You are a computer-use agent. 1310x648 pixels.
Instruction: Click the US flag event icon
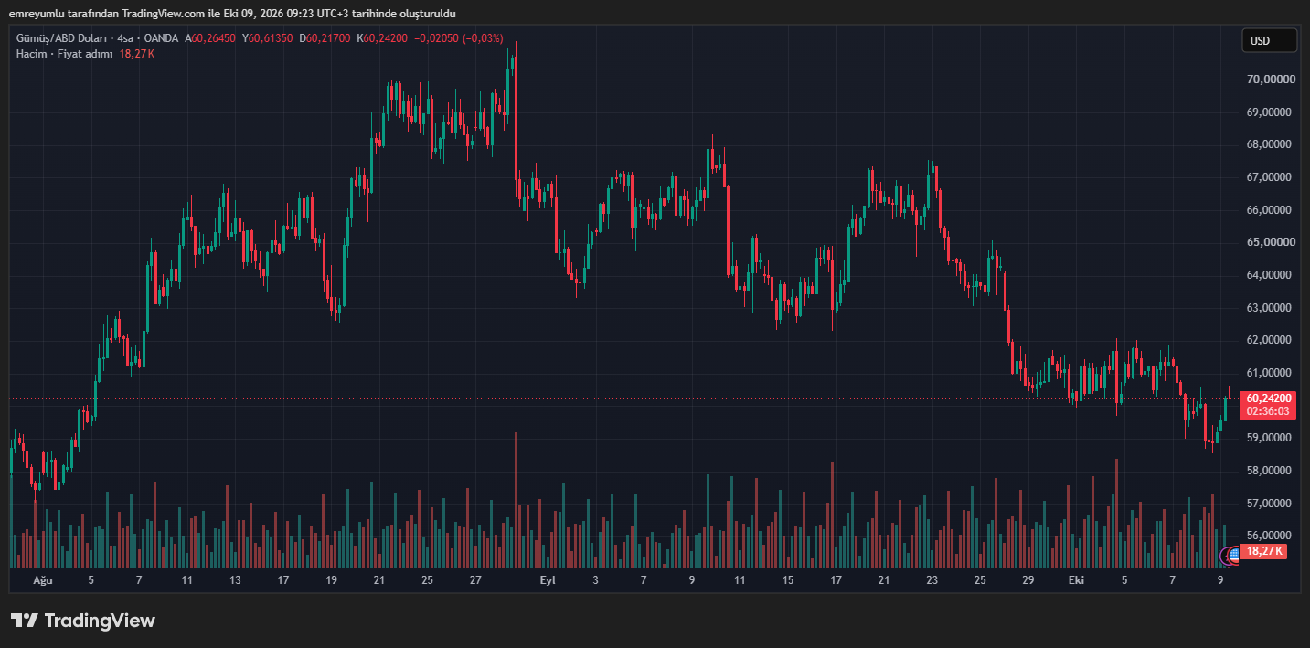coord(1233,554)
